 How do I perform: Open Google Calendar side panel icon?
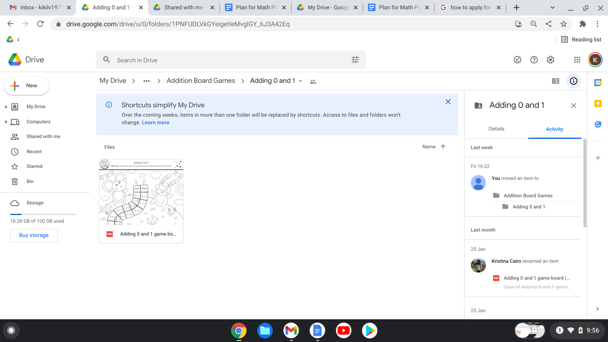click(598, 82)
